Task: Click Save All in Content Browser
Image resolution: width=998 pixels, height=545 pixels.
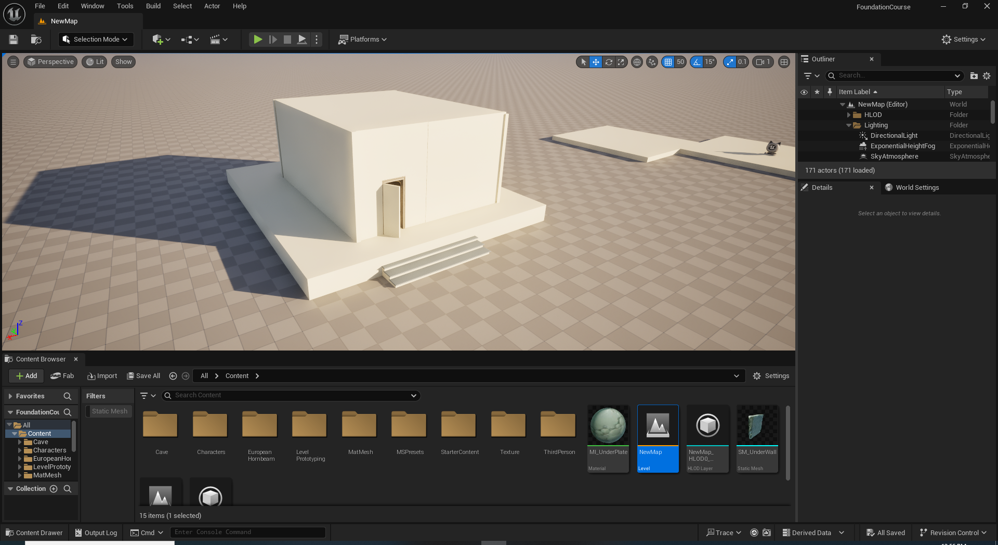Action: click(144, 376)
